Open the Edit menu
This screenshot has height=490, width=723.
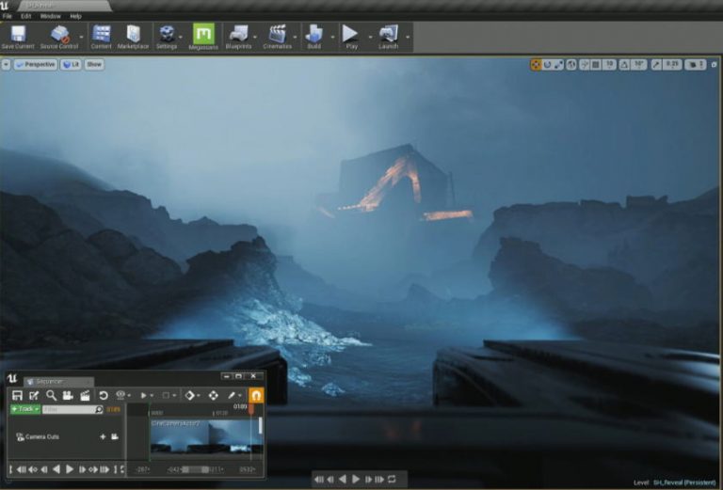click(x=25, y=16)
